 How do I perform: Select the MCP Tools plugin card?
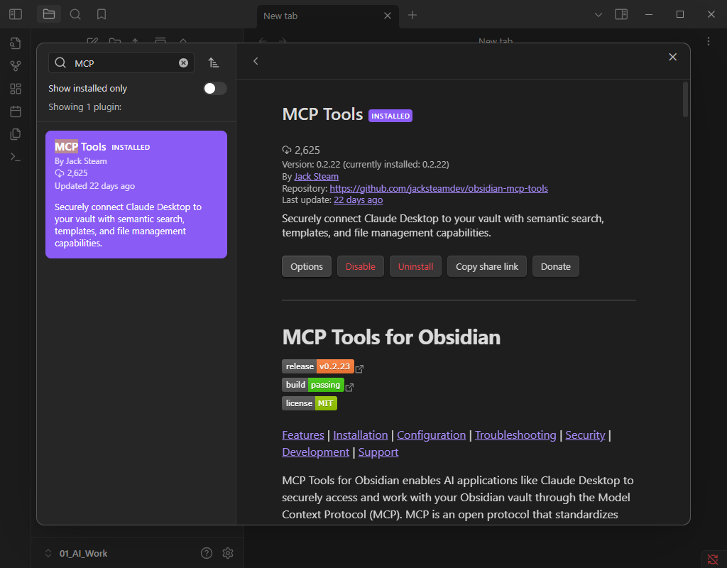click(x=136, y=195)
